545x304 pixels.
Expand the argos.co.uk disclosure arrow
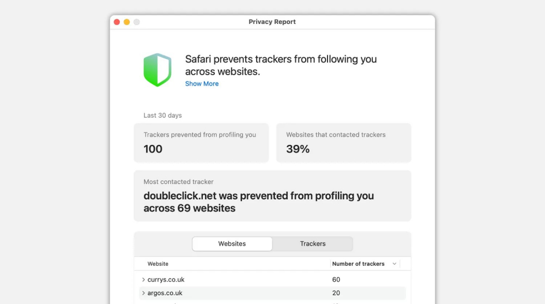(143, 293)
